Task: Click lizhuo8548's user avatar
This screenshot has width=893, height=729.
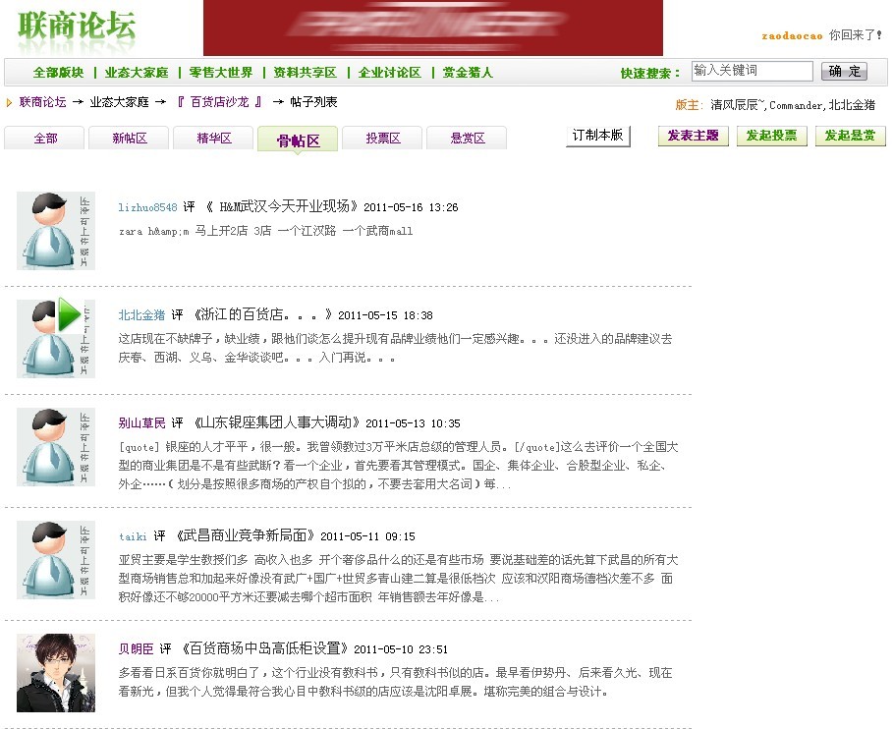Action: (x=56, y=231)
